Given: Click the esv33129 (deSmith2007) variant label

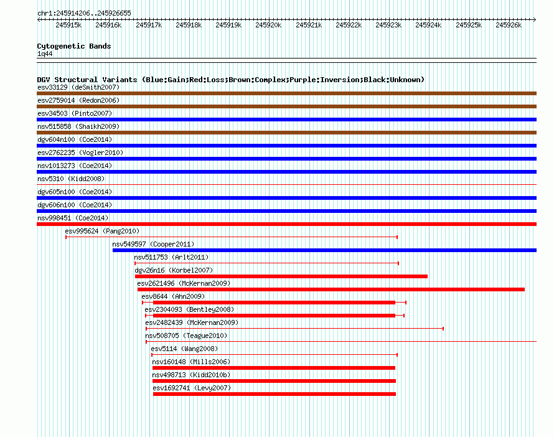Looking at the screenshot, I should click(x=78, y=87).
